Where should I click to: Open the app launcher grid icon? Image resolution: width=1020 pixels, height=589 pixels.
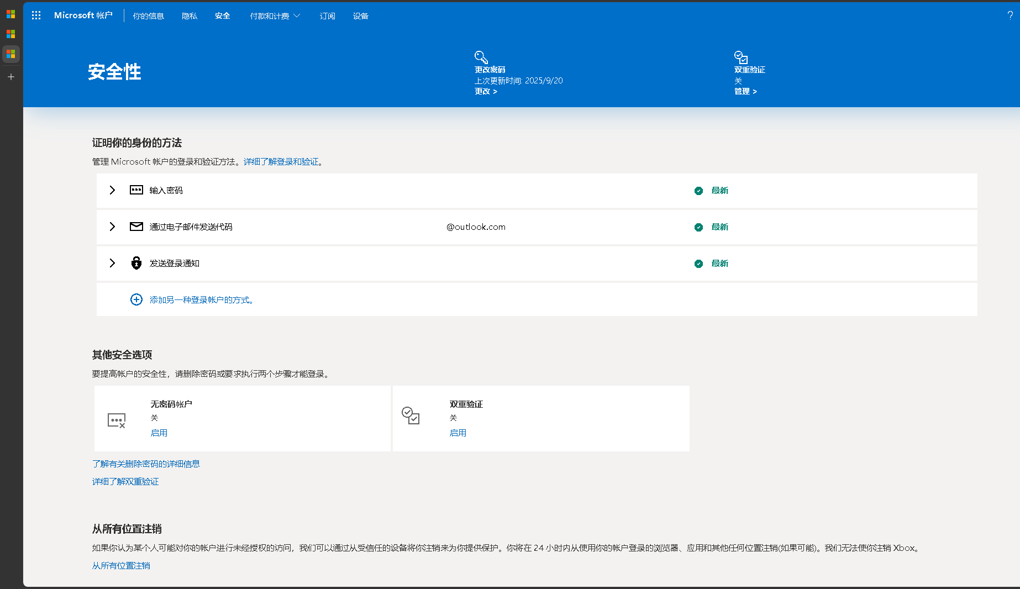tap(36, 15)
